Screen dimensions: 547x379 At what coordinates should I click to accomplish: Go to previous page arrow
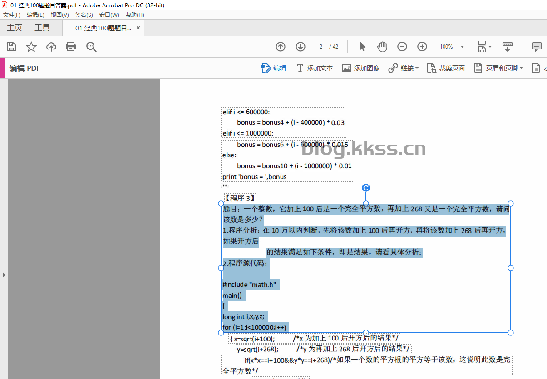point(281,47)
